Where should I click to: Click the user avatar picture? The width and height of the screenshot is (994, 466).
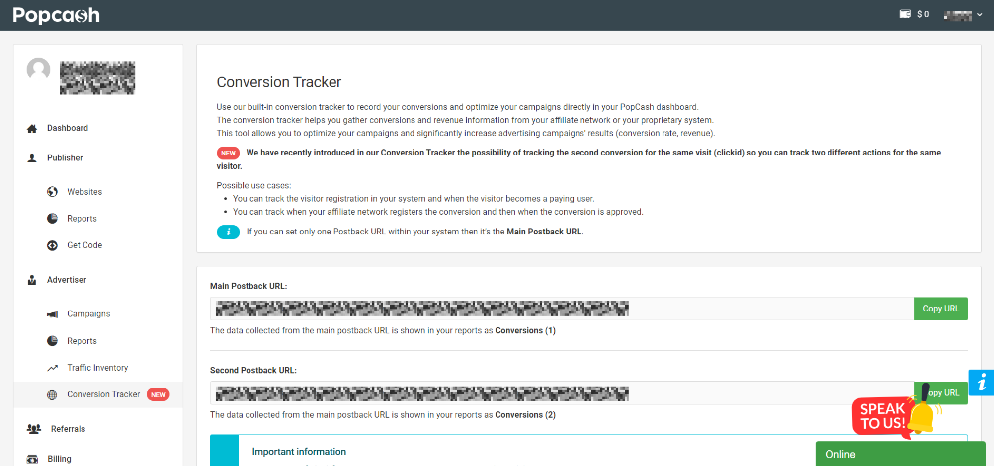(x=39, y=69)
